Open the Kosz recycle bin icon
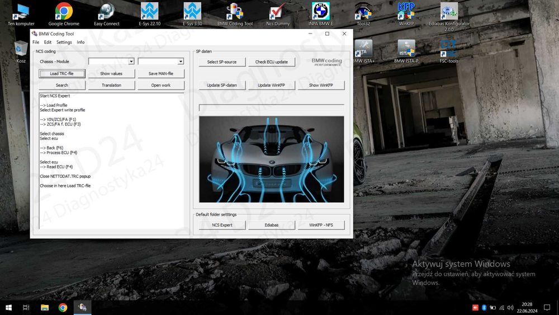Screen dimensions: 559x315 coord(21,51)
